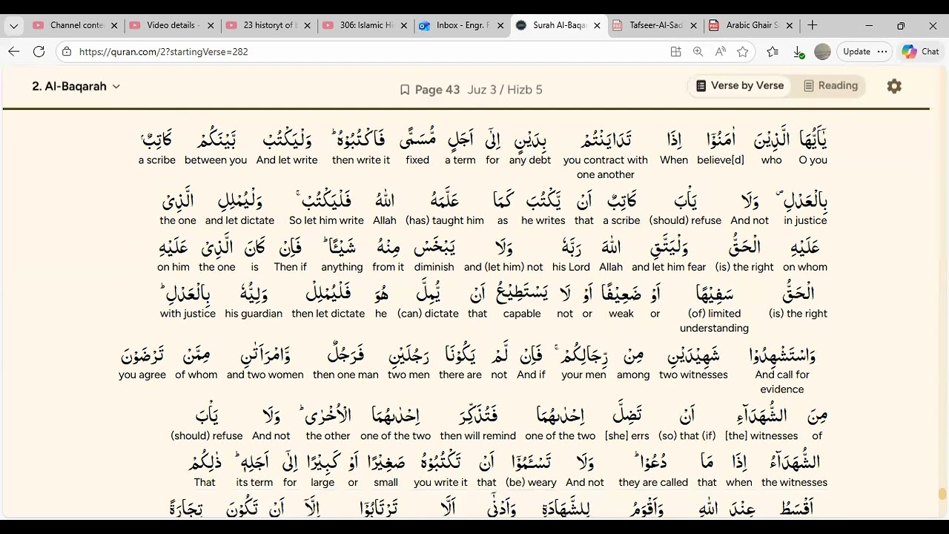Click the zoom magnifier in address bar
949x534 pixels.
tap(698, 52)
